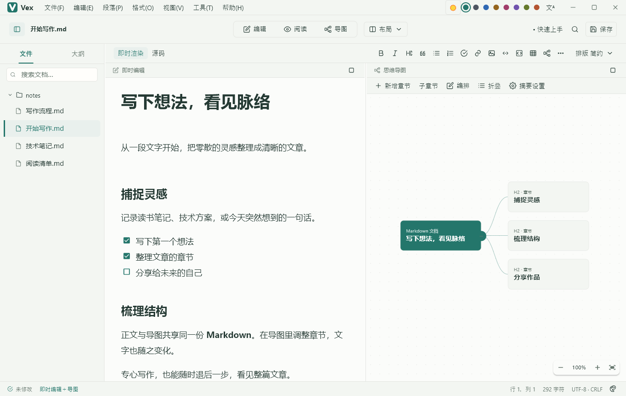Open the search magnifier icon

click(575, 29)
